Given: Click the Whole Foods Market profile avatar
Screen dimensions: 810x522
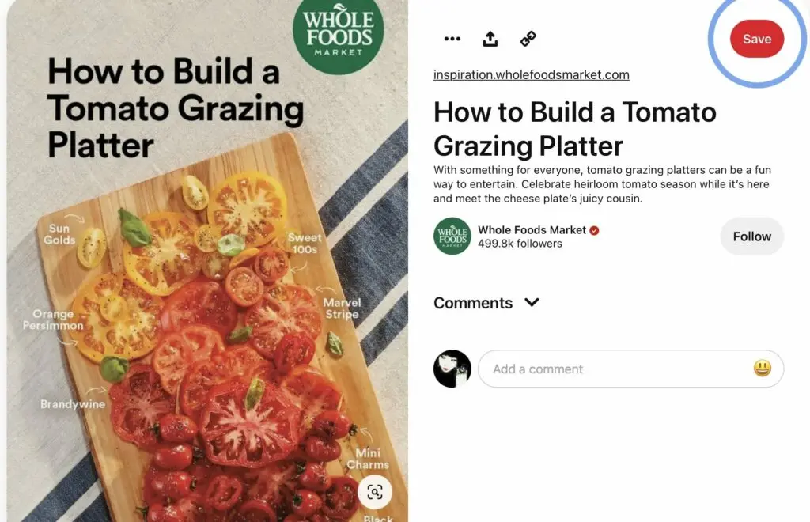Looking at the screenshot, I should pos(452,236).
